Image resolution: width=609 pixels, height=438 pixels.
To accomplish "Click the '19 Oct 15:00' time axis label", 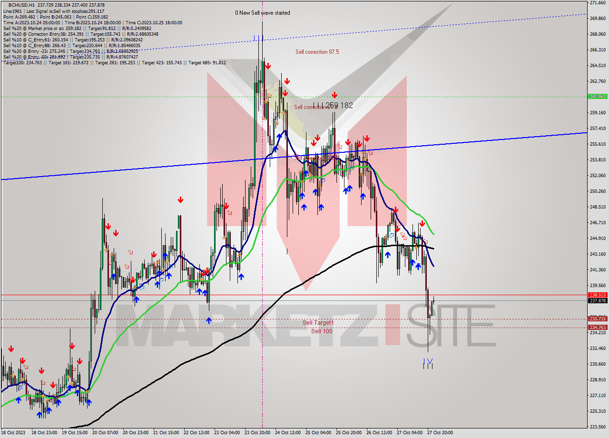I will pos(75,433).
